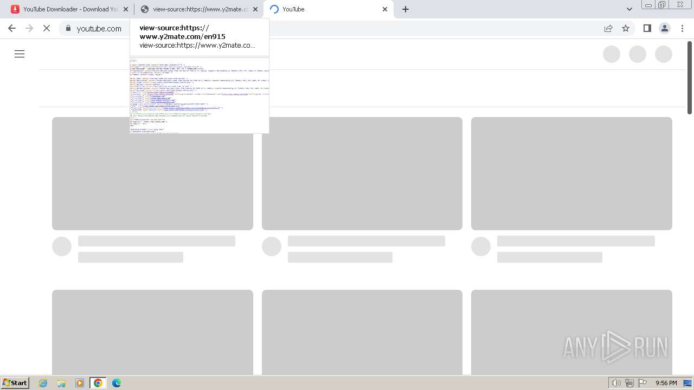
Task: Open the network tray icon
Action: pos(629,383)
